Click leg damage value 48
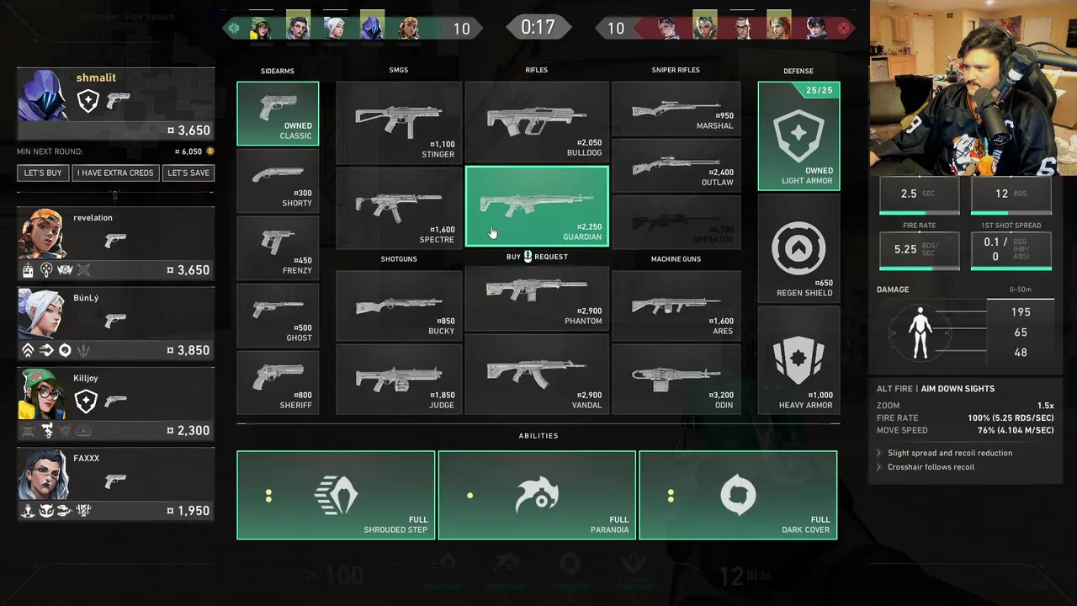The width and height of the screenshot is (1077, 606). point(1021,353)
